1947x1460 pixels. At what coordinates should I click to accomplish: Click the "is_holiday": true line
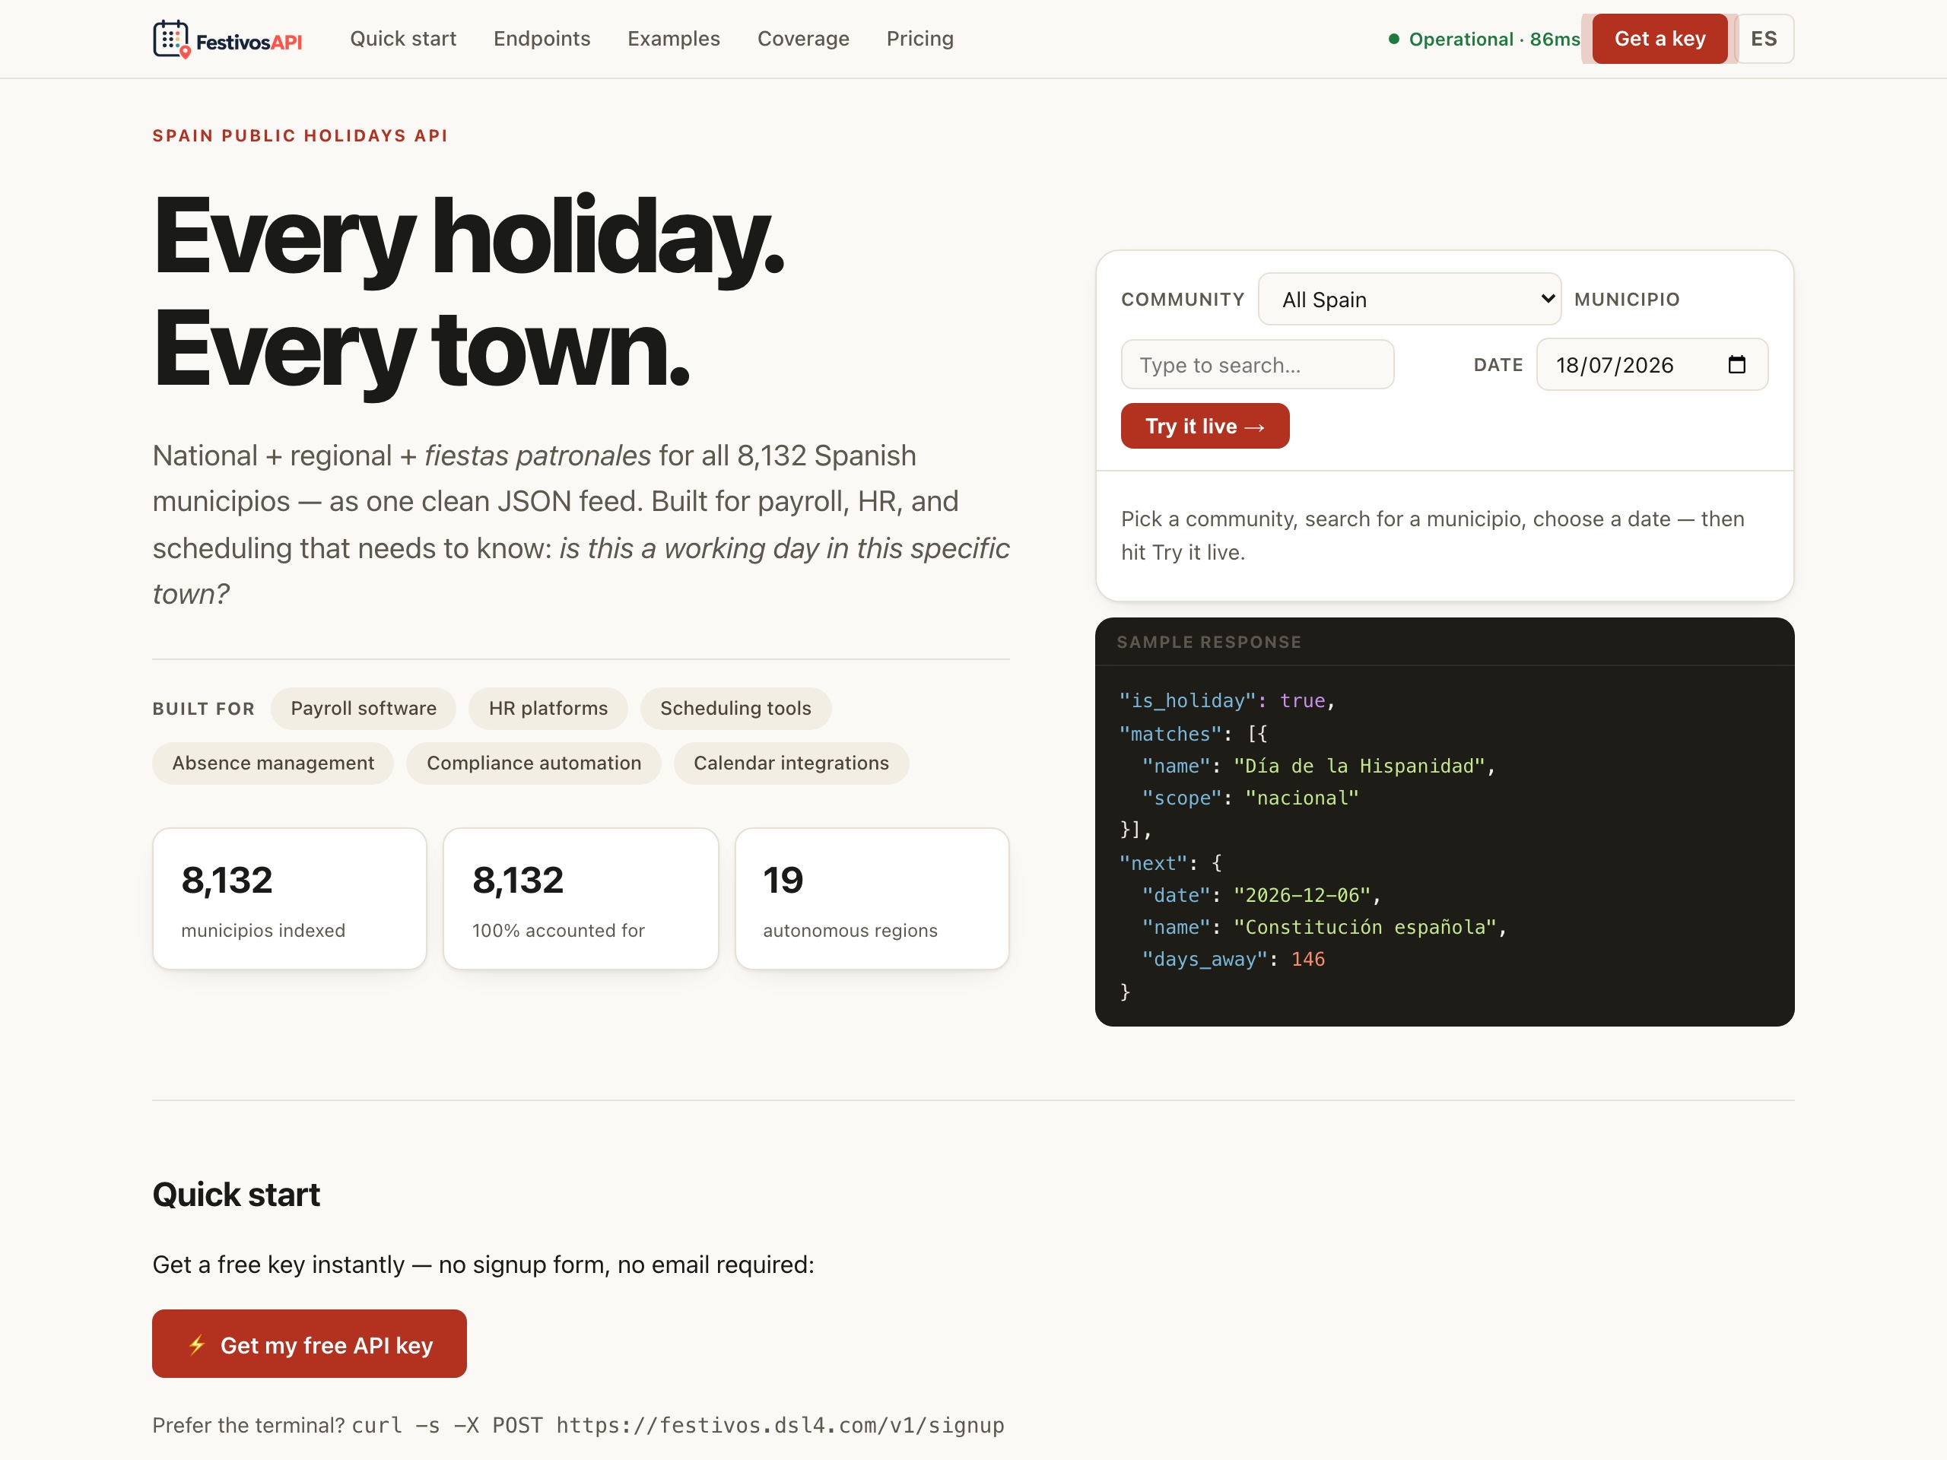click(x=1227, y=700)
